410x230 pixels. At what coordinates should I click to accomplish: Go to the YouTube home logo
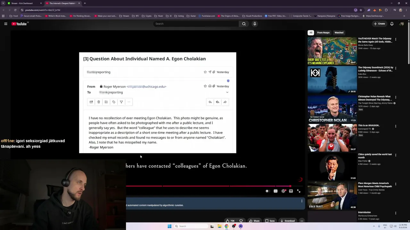point(19,24)
